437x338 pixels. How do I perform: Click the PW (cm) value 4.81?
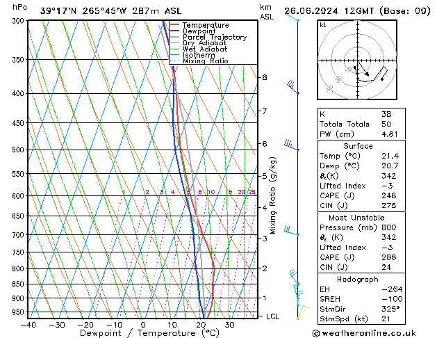390,134
